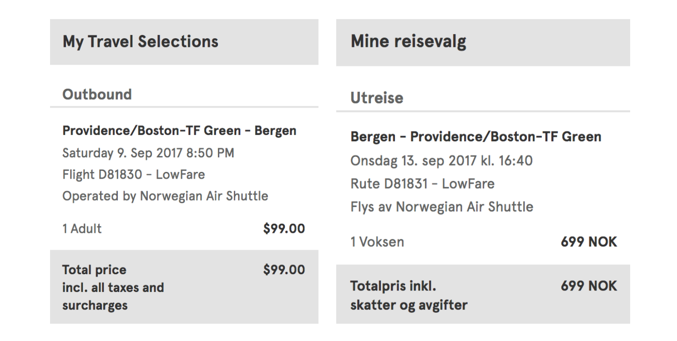677x341 pixels.
Task: Select the "Outbound" section heading
Action: point(97,95)
